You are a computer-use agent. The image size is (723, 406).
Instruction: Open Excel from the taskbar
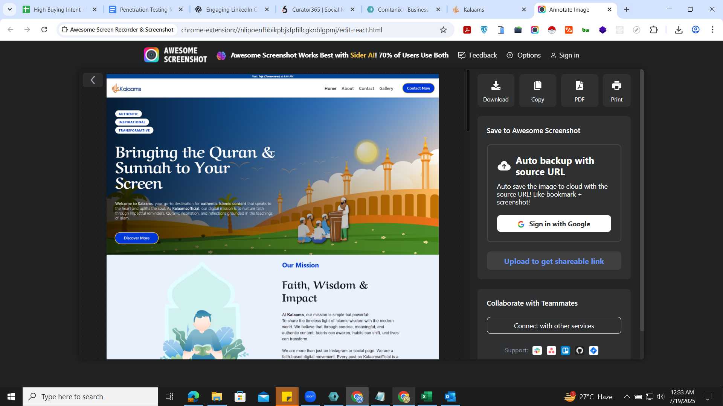click(427, 397)
